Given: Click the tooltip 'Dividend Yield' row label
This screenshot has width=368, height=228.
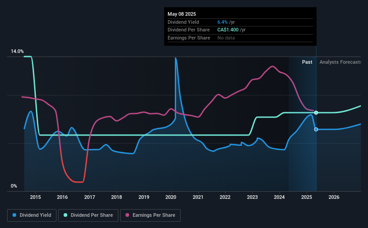Looking at the screenshot, I should pyautogui.click(x=183, y=22).
